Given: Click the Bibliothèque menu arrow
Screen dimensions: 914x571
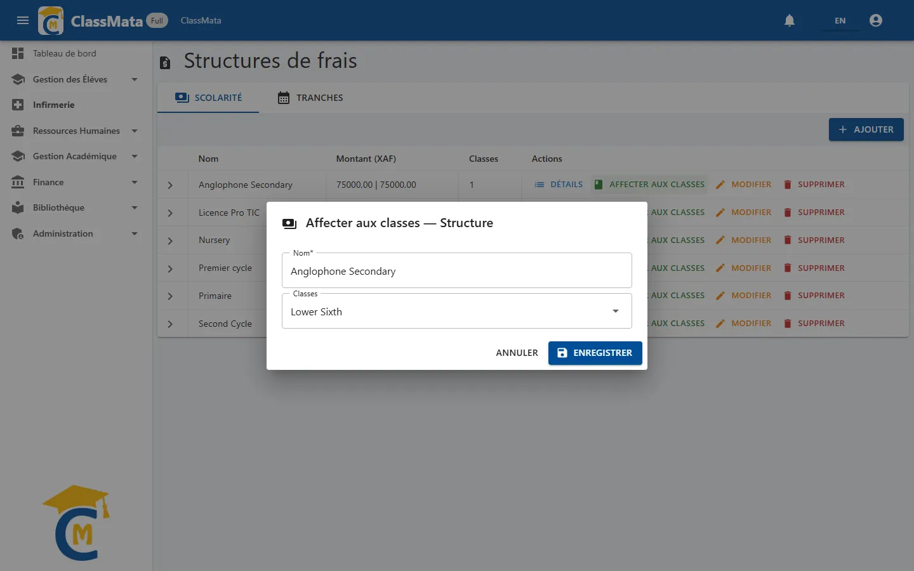Looking at the screenshot, I should coord(135,207).
